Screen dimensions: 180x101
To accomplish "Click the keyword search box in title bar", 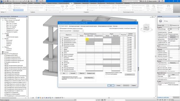I will pos(131,1).
